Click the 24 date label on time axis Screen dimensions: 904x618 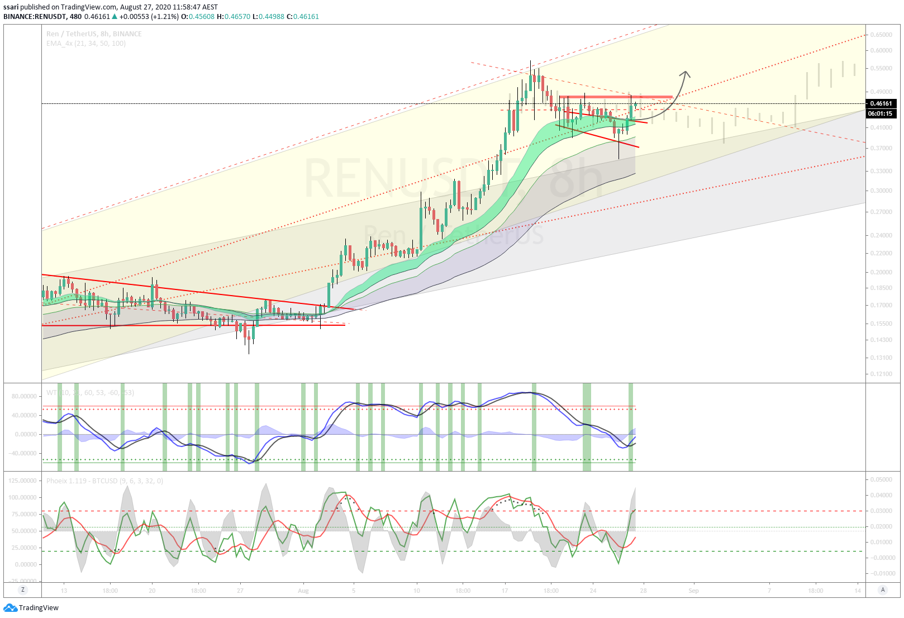(593, 591)
